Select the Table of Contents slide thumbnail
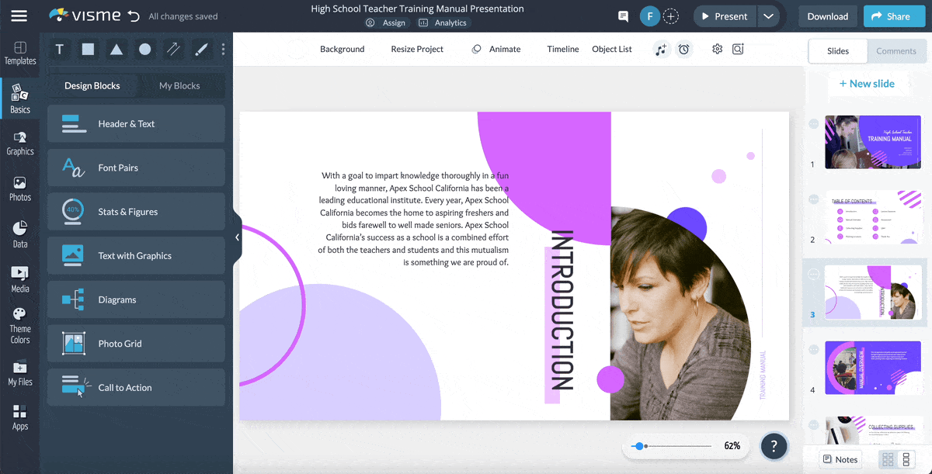Image resolution: width=932 pixels, height=474 pixels. click(x=872, y=217)
